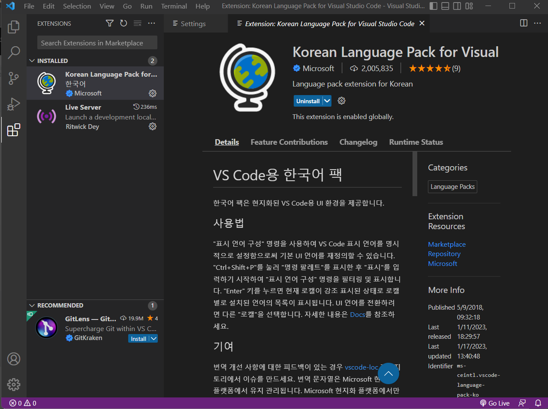Open the Help menu
This screenshot has height=409, width=548.
(x=203, y=6)
